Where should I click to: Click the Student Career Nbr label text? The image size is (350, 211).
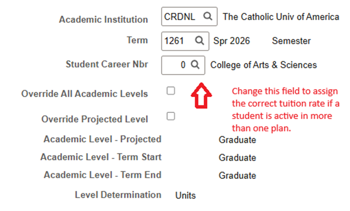coord(107,64)
